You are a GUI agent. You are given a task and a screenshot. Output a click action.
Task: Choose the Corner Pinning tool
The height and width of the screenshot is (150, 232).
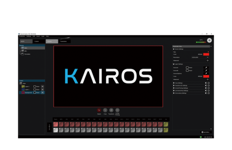point(117,110)
